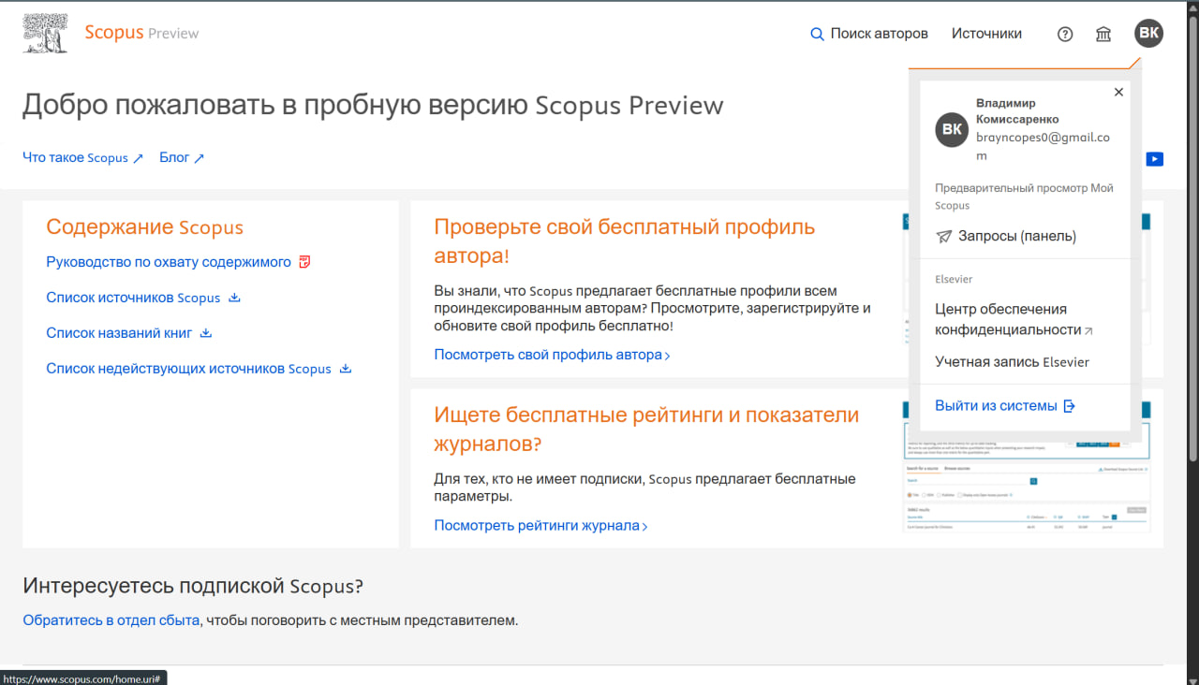
Task: Click download icon next to Список источников Scopus
Action: [235, 298]
